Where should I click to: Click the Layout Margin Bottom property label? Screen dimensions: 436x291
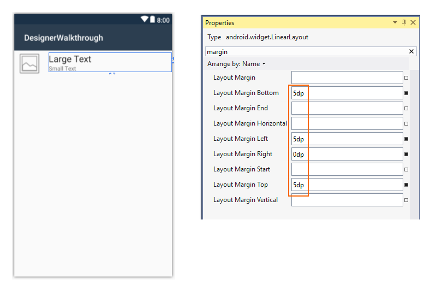click(x=246, y=93)
